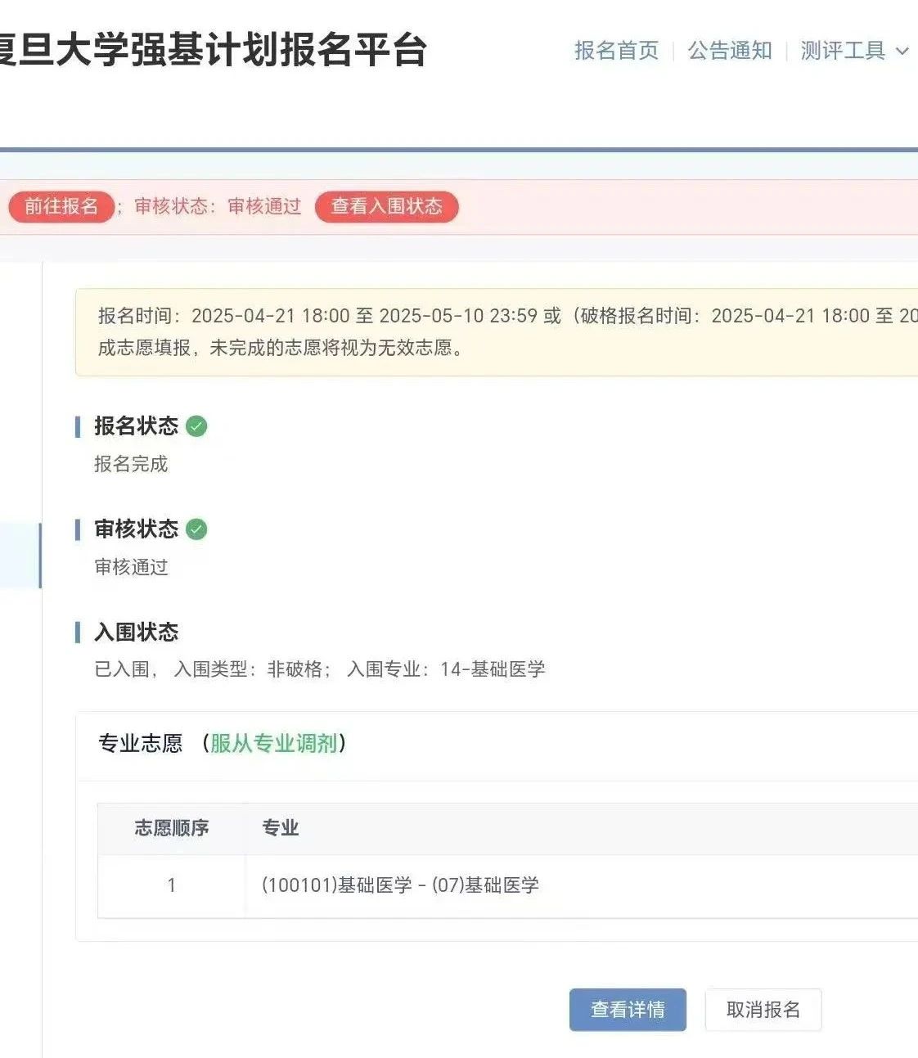Click the 报名状态 section heading
The height and width of the screenshot is (1058, 918).
[136, 426]
